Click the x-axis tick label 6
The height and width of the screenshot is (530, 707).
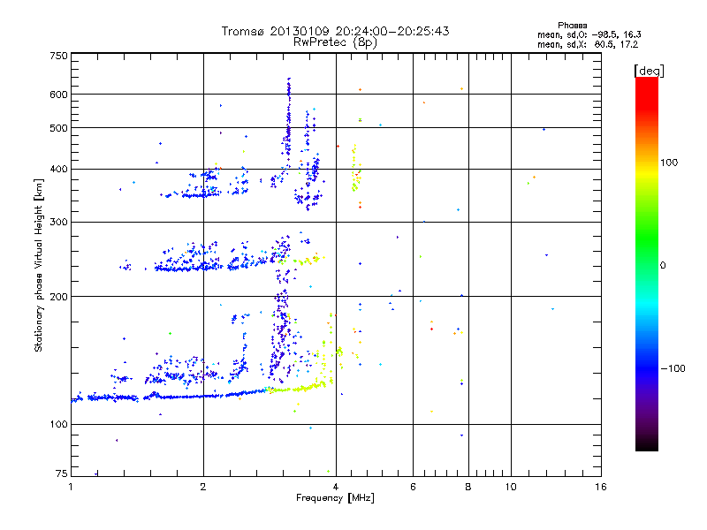point(413,487)
